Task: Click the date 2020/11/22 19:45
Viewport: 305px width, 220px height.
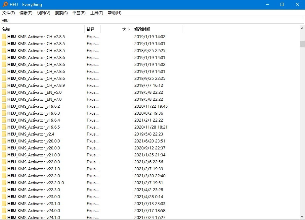Action: point(151,106)
